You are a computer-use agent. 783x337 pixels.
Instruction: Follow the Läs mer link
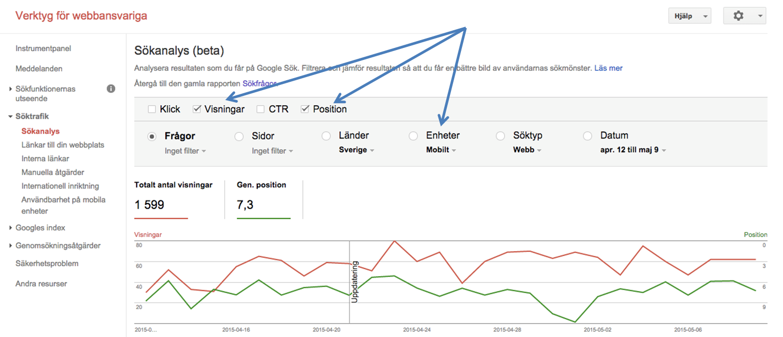pos(608,68)
